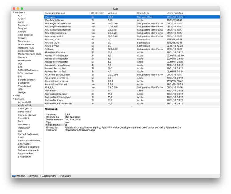Click the 64 bit (Intel) detail label
231x194 pixels.
click(53, 125)
